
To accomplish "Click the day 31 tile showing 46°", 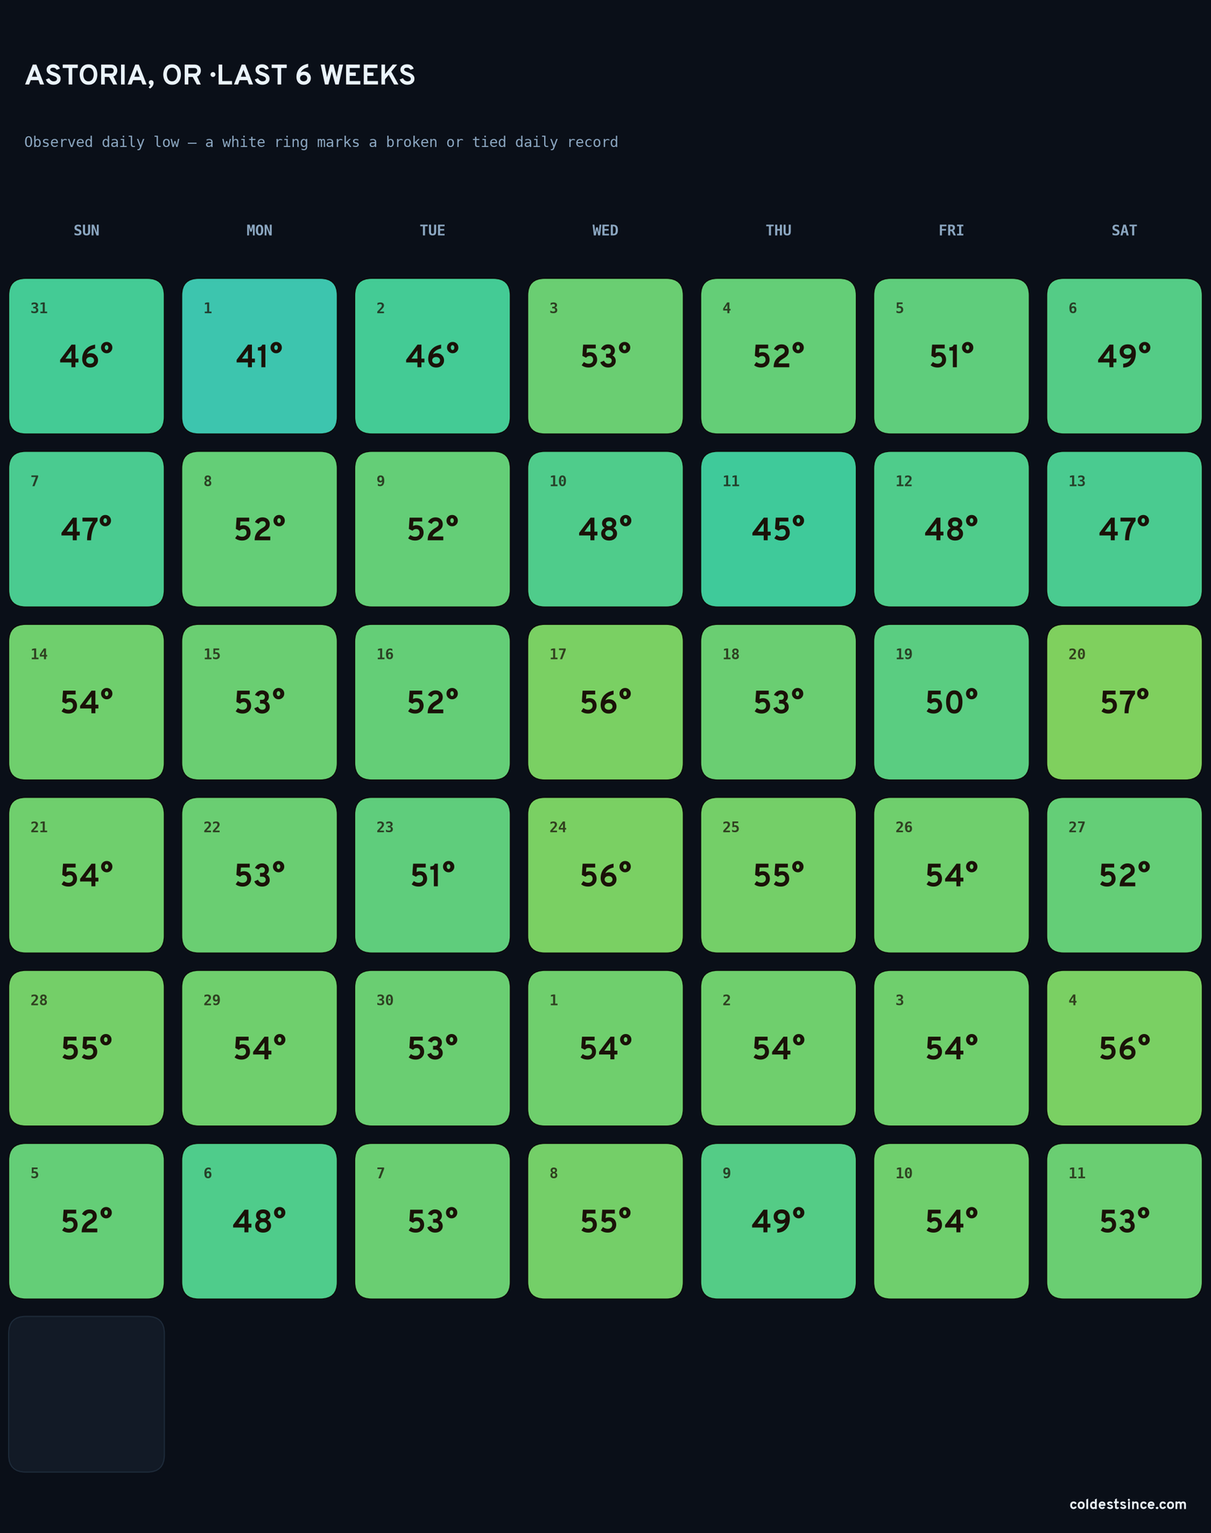I will pos(86,356).
